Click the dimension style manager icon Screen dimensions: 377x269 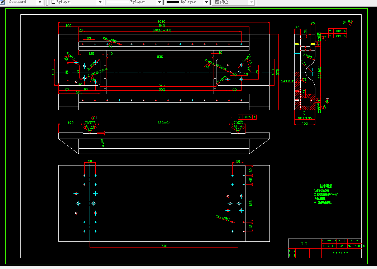[3, 2]
